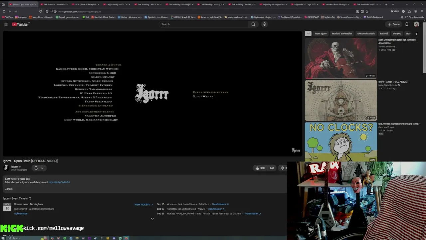Open the Instagram bookmark

coord(21,17)
